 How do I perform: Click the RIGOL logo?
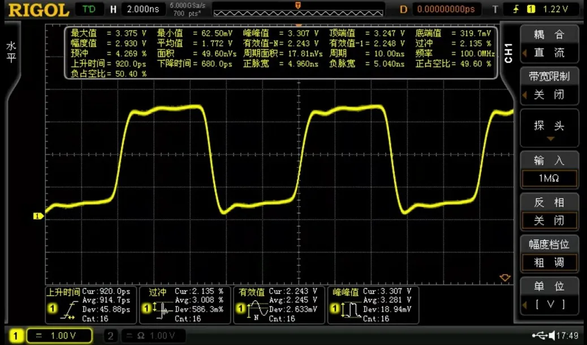tap(38, 10)
